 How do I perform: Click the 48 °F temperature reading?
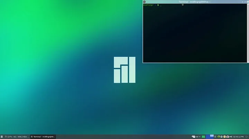(x=198, y=137)
